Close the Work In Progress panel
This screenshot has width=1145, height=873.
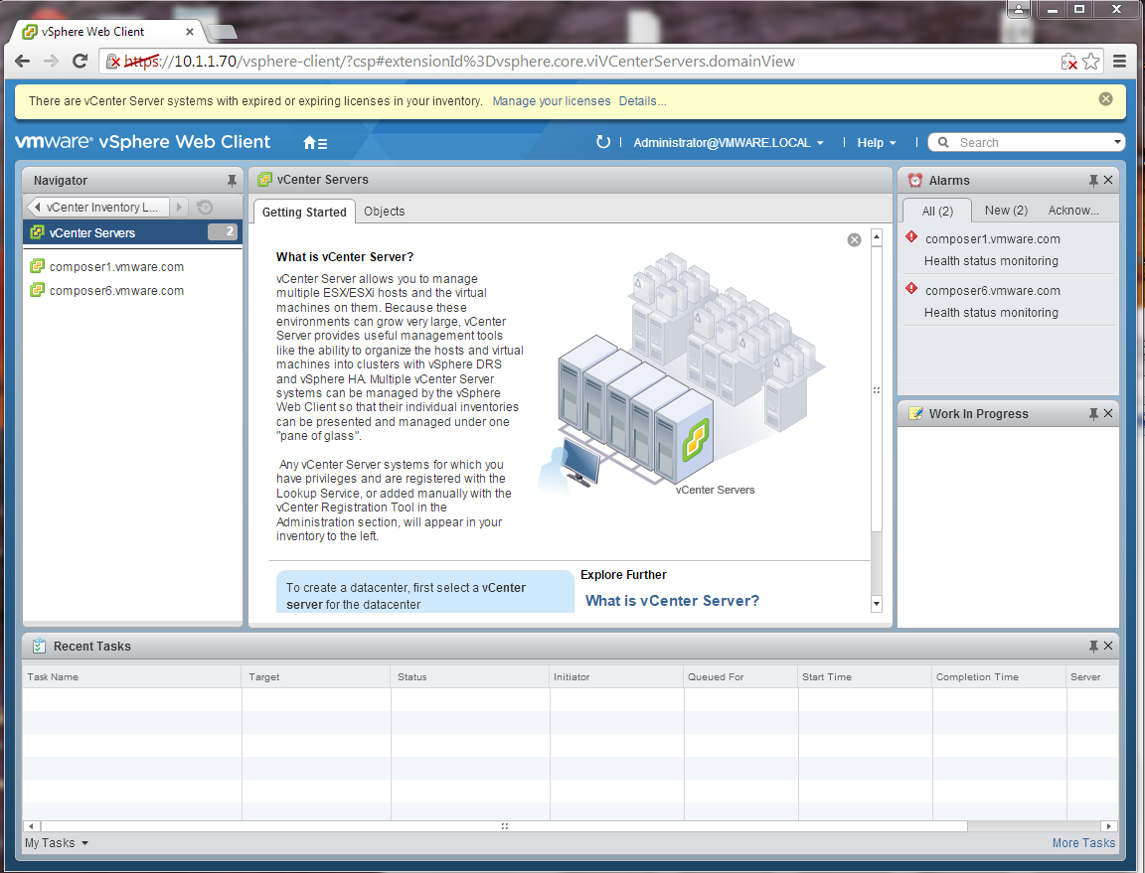pos(1108,414)
